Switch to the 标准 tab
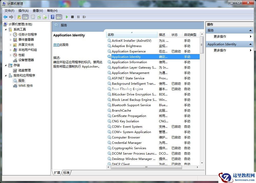The image size is (256, 183). pos(66,173)
